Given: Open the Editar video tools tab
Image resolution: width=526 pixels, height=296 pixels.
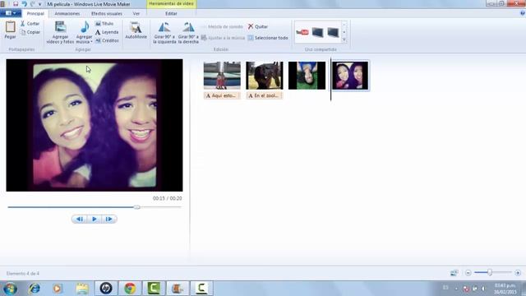Looking at the screenshot, I should point(171,13).
